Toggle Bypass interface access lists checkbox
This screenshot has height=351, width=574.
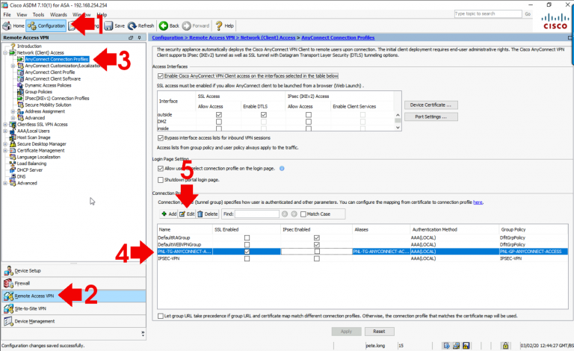[161, 138]
